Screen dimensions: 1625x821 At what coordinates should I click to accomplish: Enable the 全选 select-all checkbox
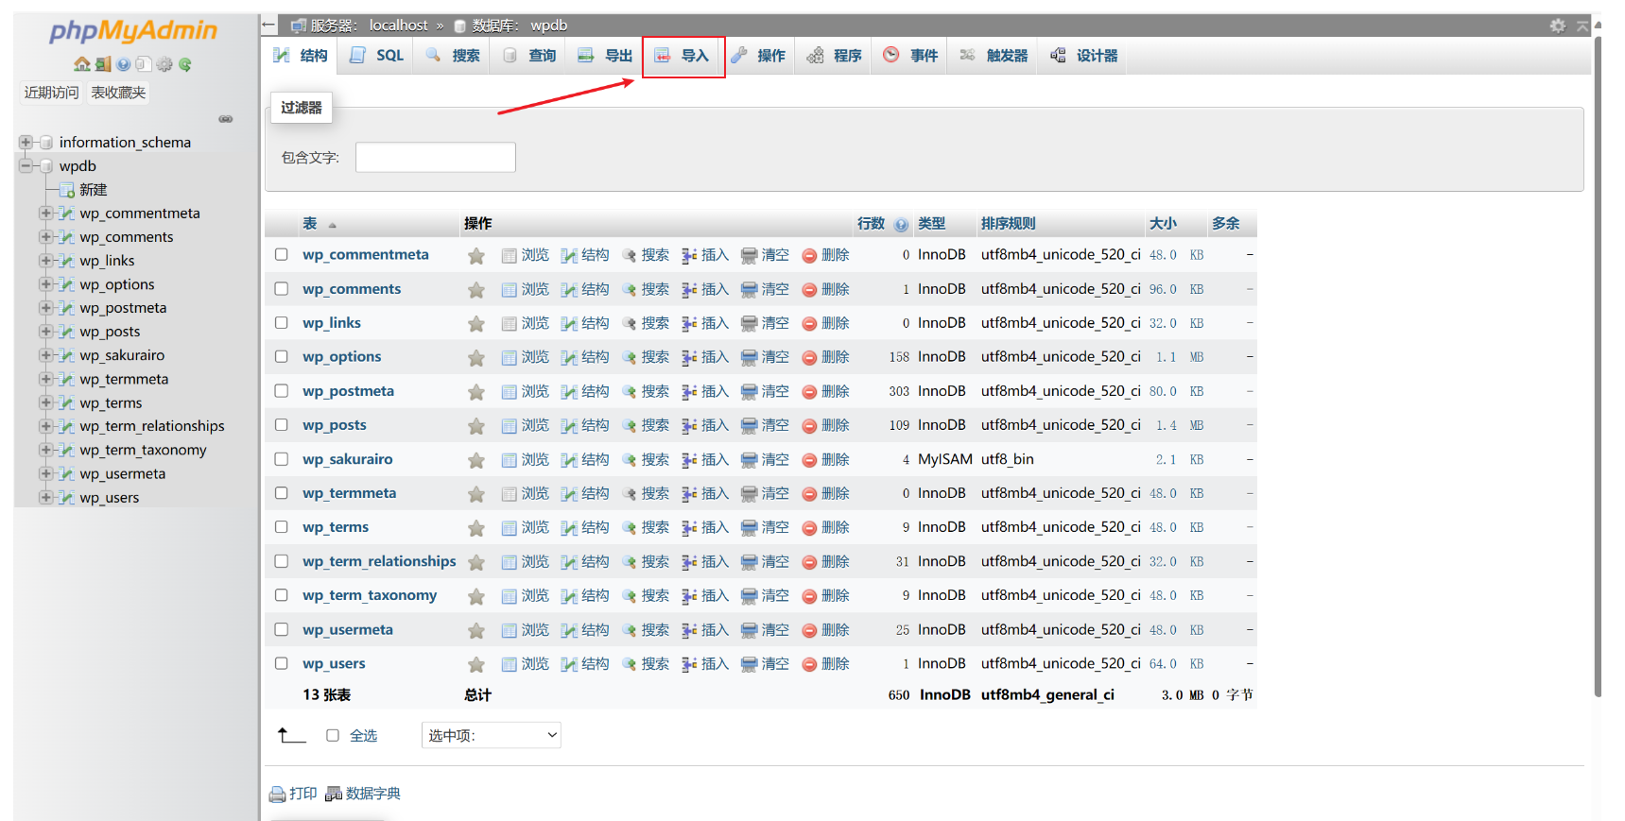(x=333, y=736)
